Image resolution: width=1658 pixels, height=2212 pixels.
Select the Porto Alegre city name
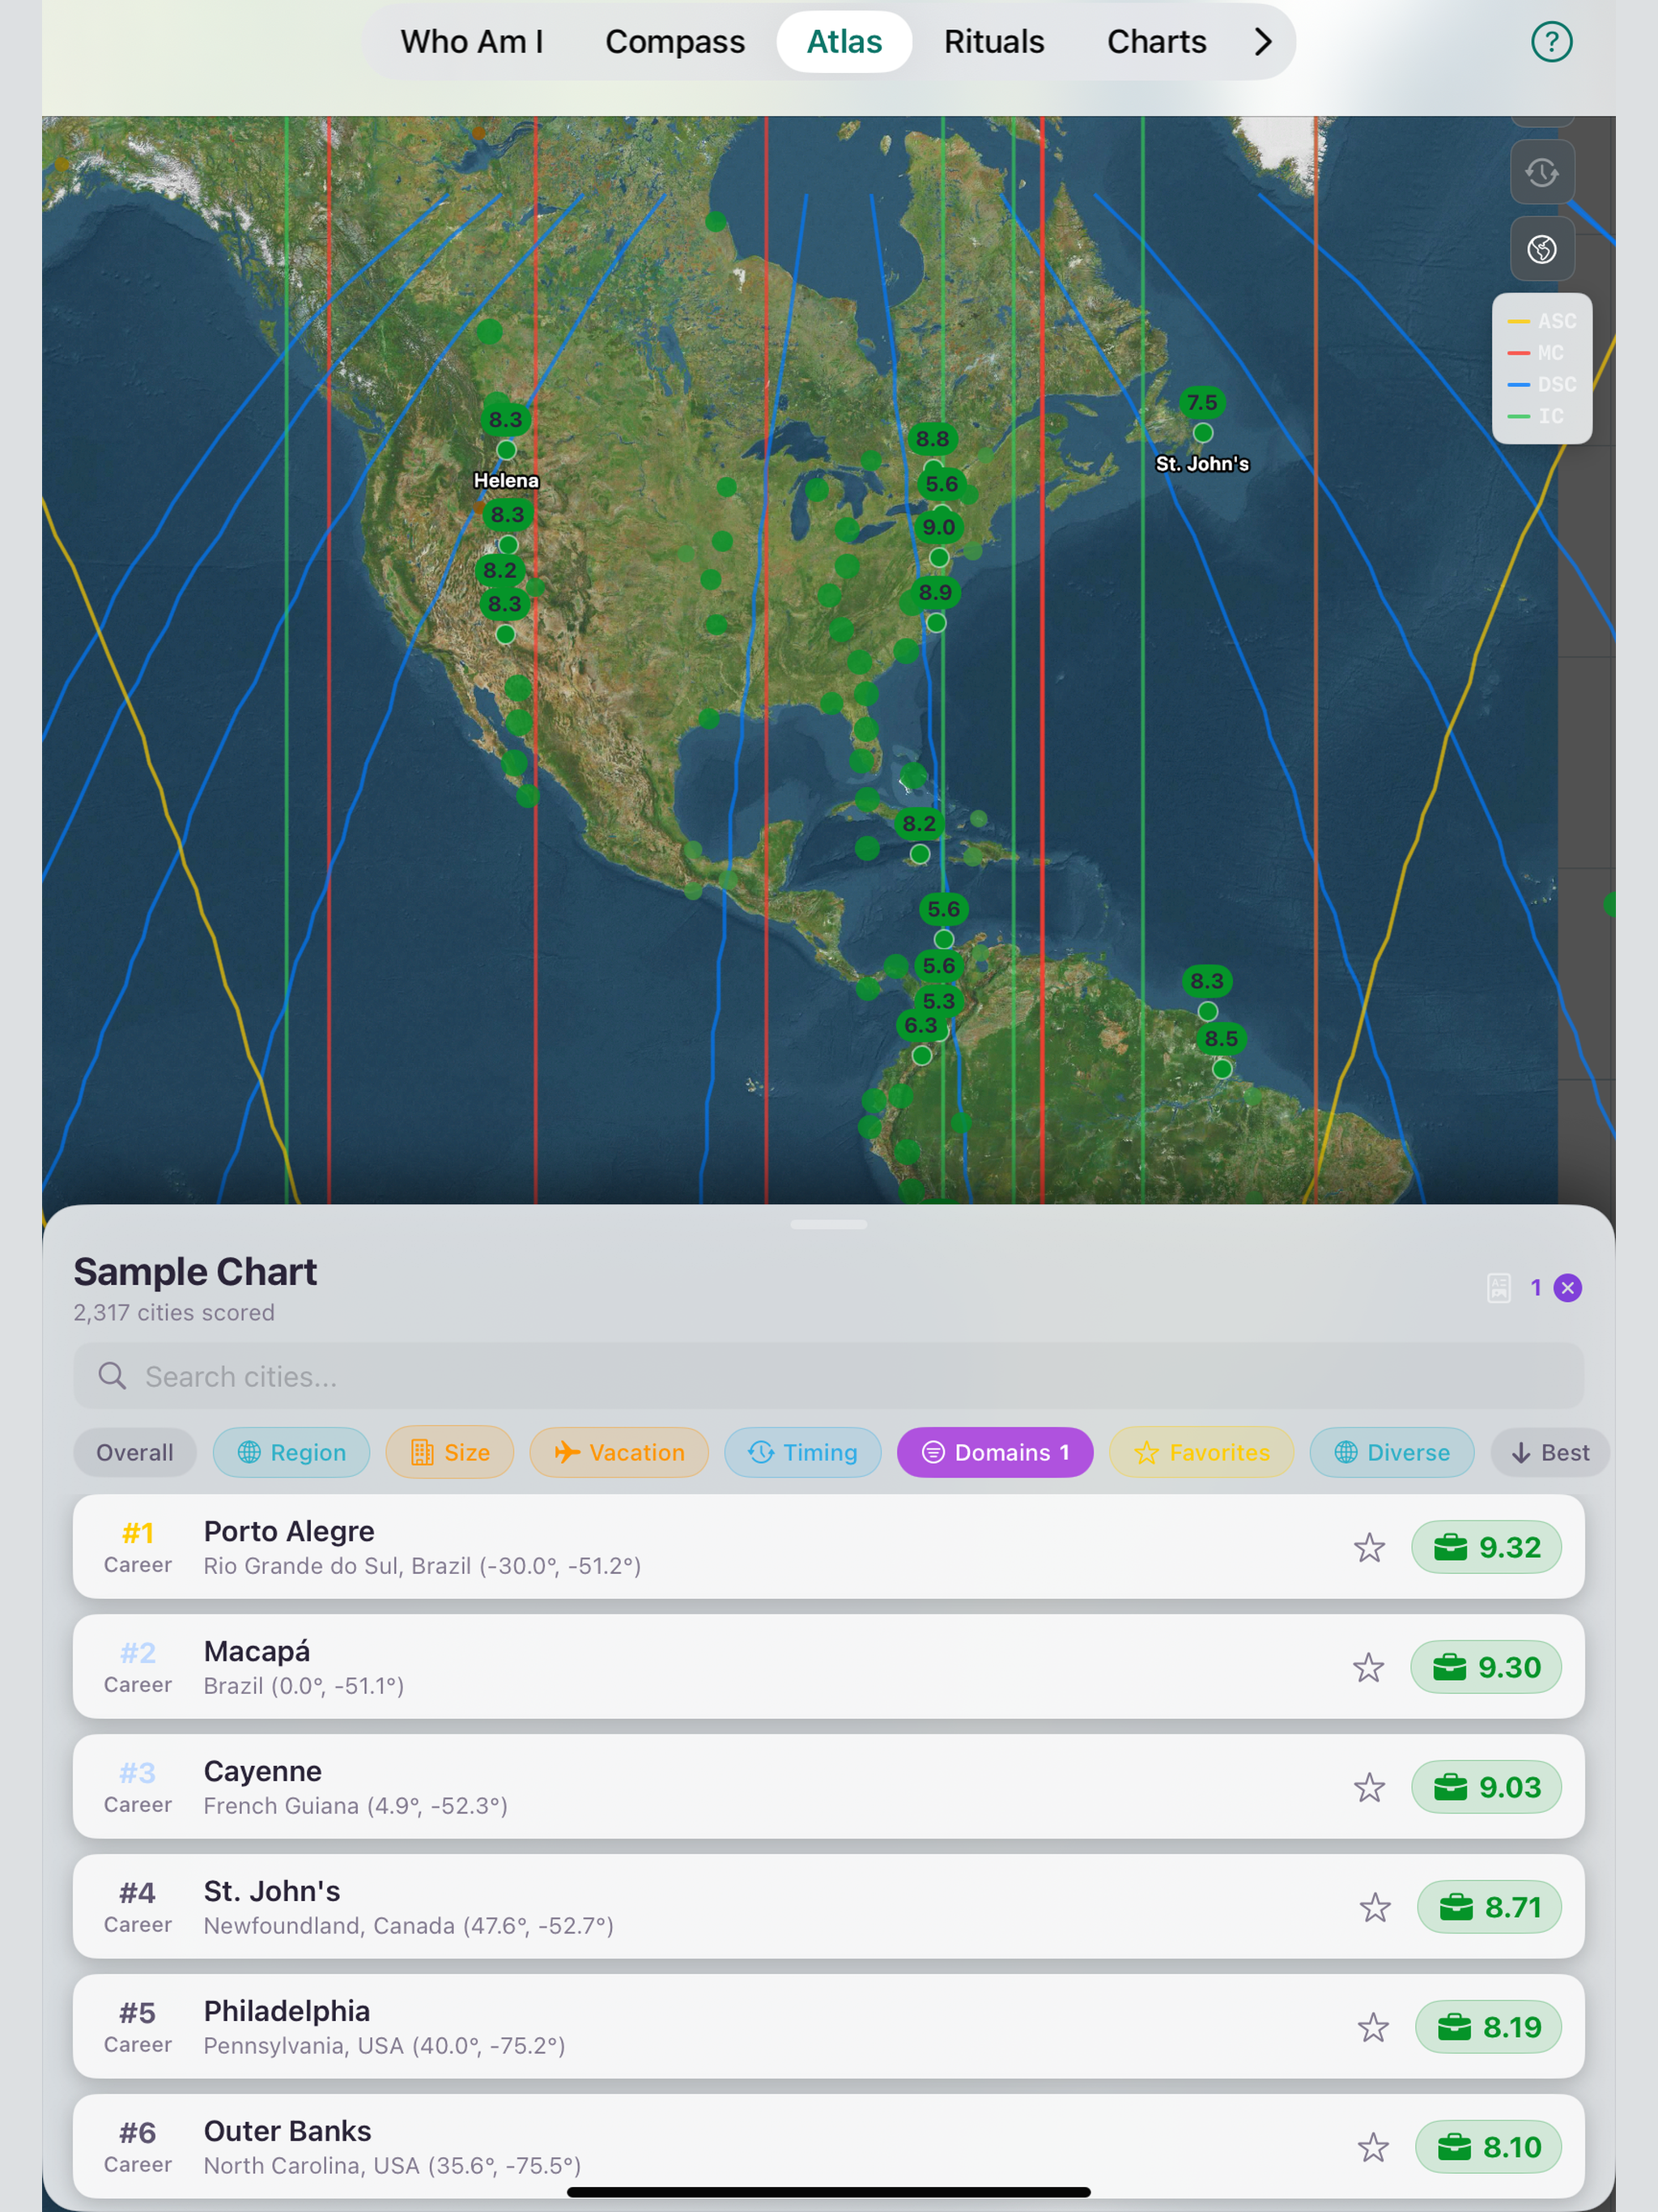pos(289,1531)
